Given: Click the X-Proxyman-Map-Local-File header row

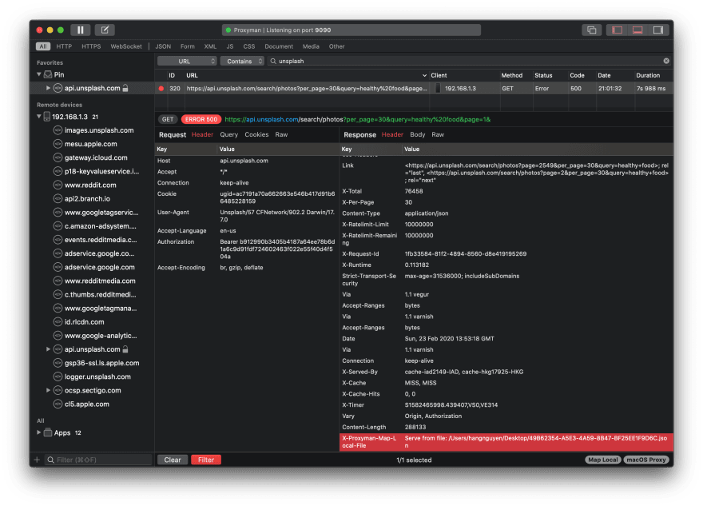Looking at the screenshot, I should click(506, 442).
